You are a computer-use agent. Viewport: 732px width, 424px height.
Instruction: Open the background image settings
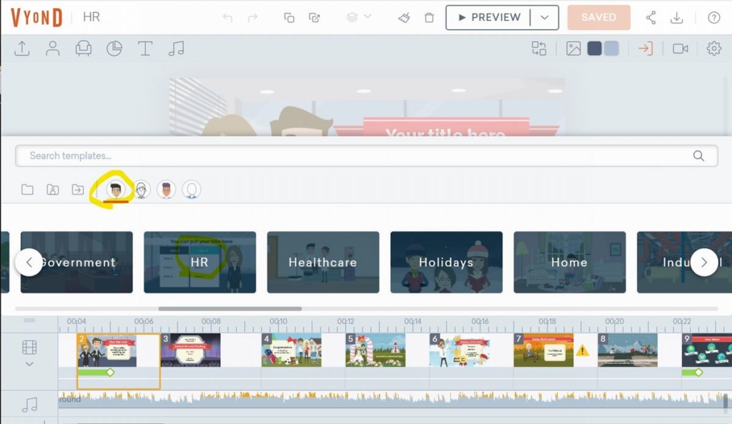pos(573,49)
